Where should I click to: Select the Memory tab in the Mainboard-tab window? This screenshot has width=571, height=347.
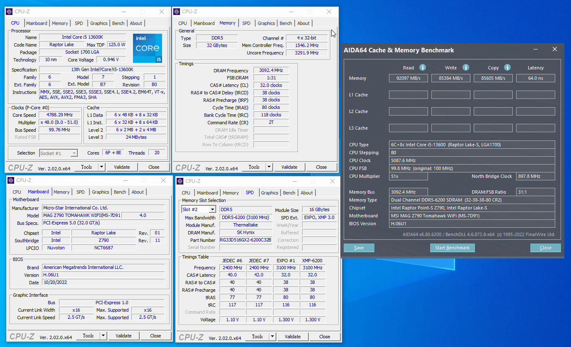pos(62,192)
